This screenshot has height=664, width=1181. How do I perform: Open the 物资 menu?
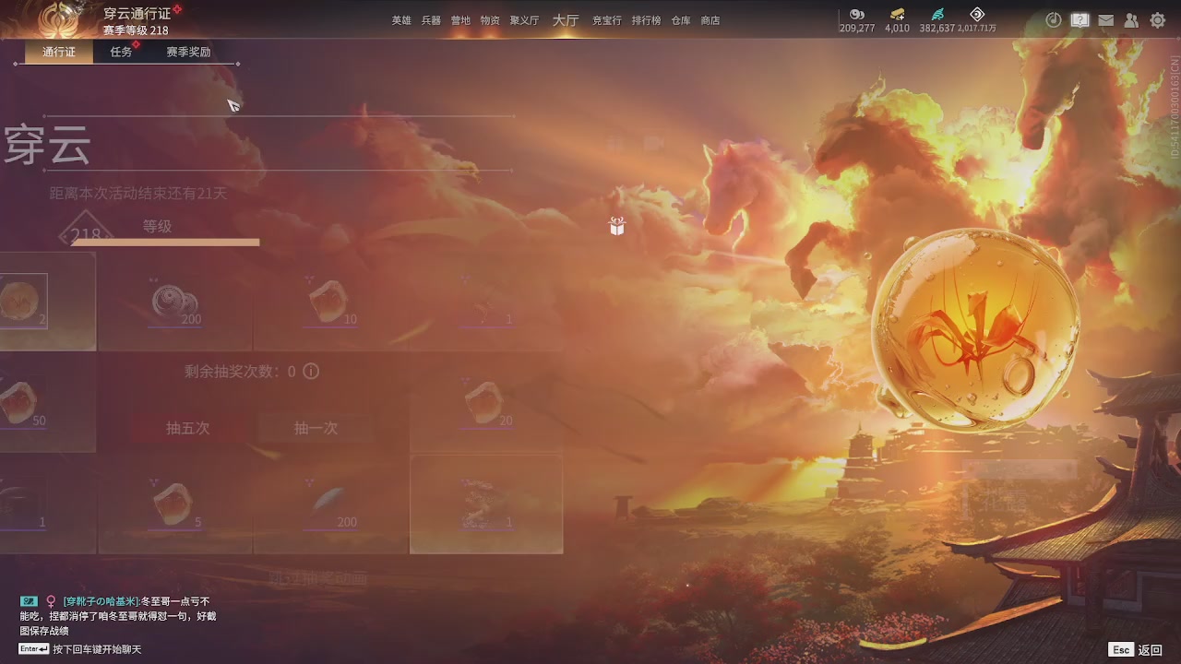(x=490, y=20)
